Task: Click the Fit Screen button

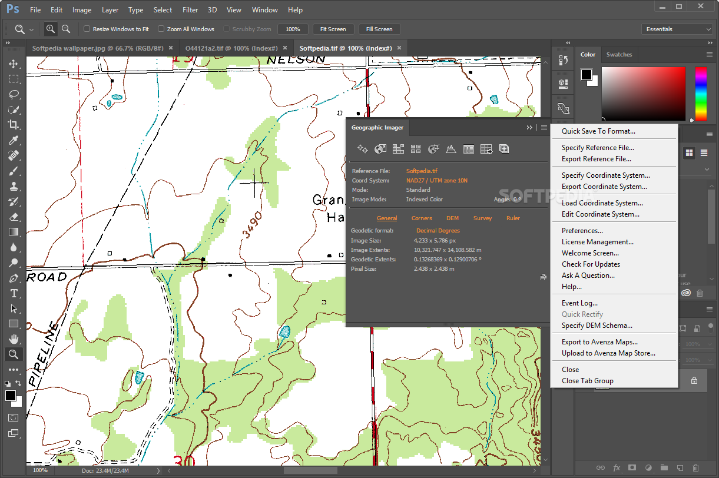Action: pyautogui.click(x=333, y=29)
